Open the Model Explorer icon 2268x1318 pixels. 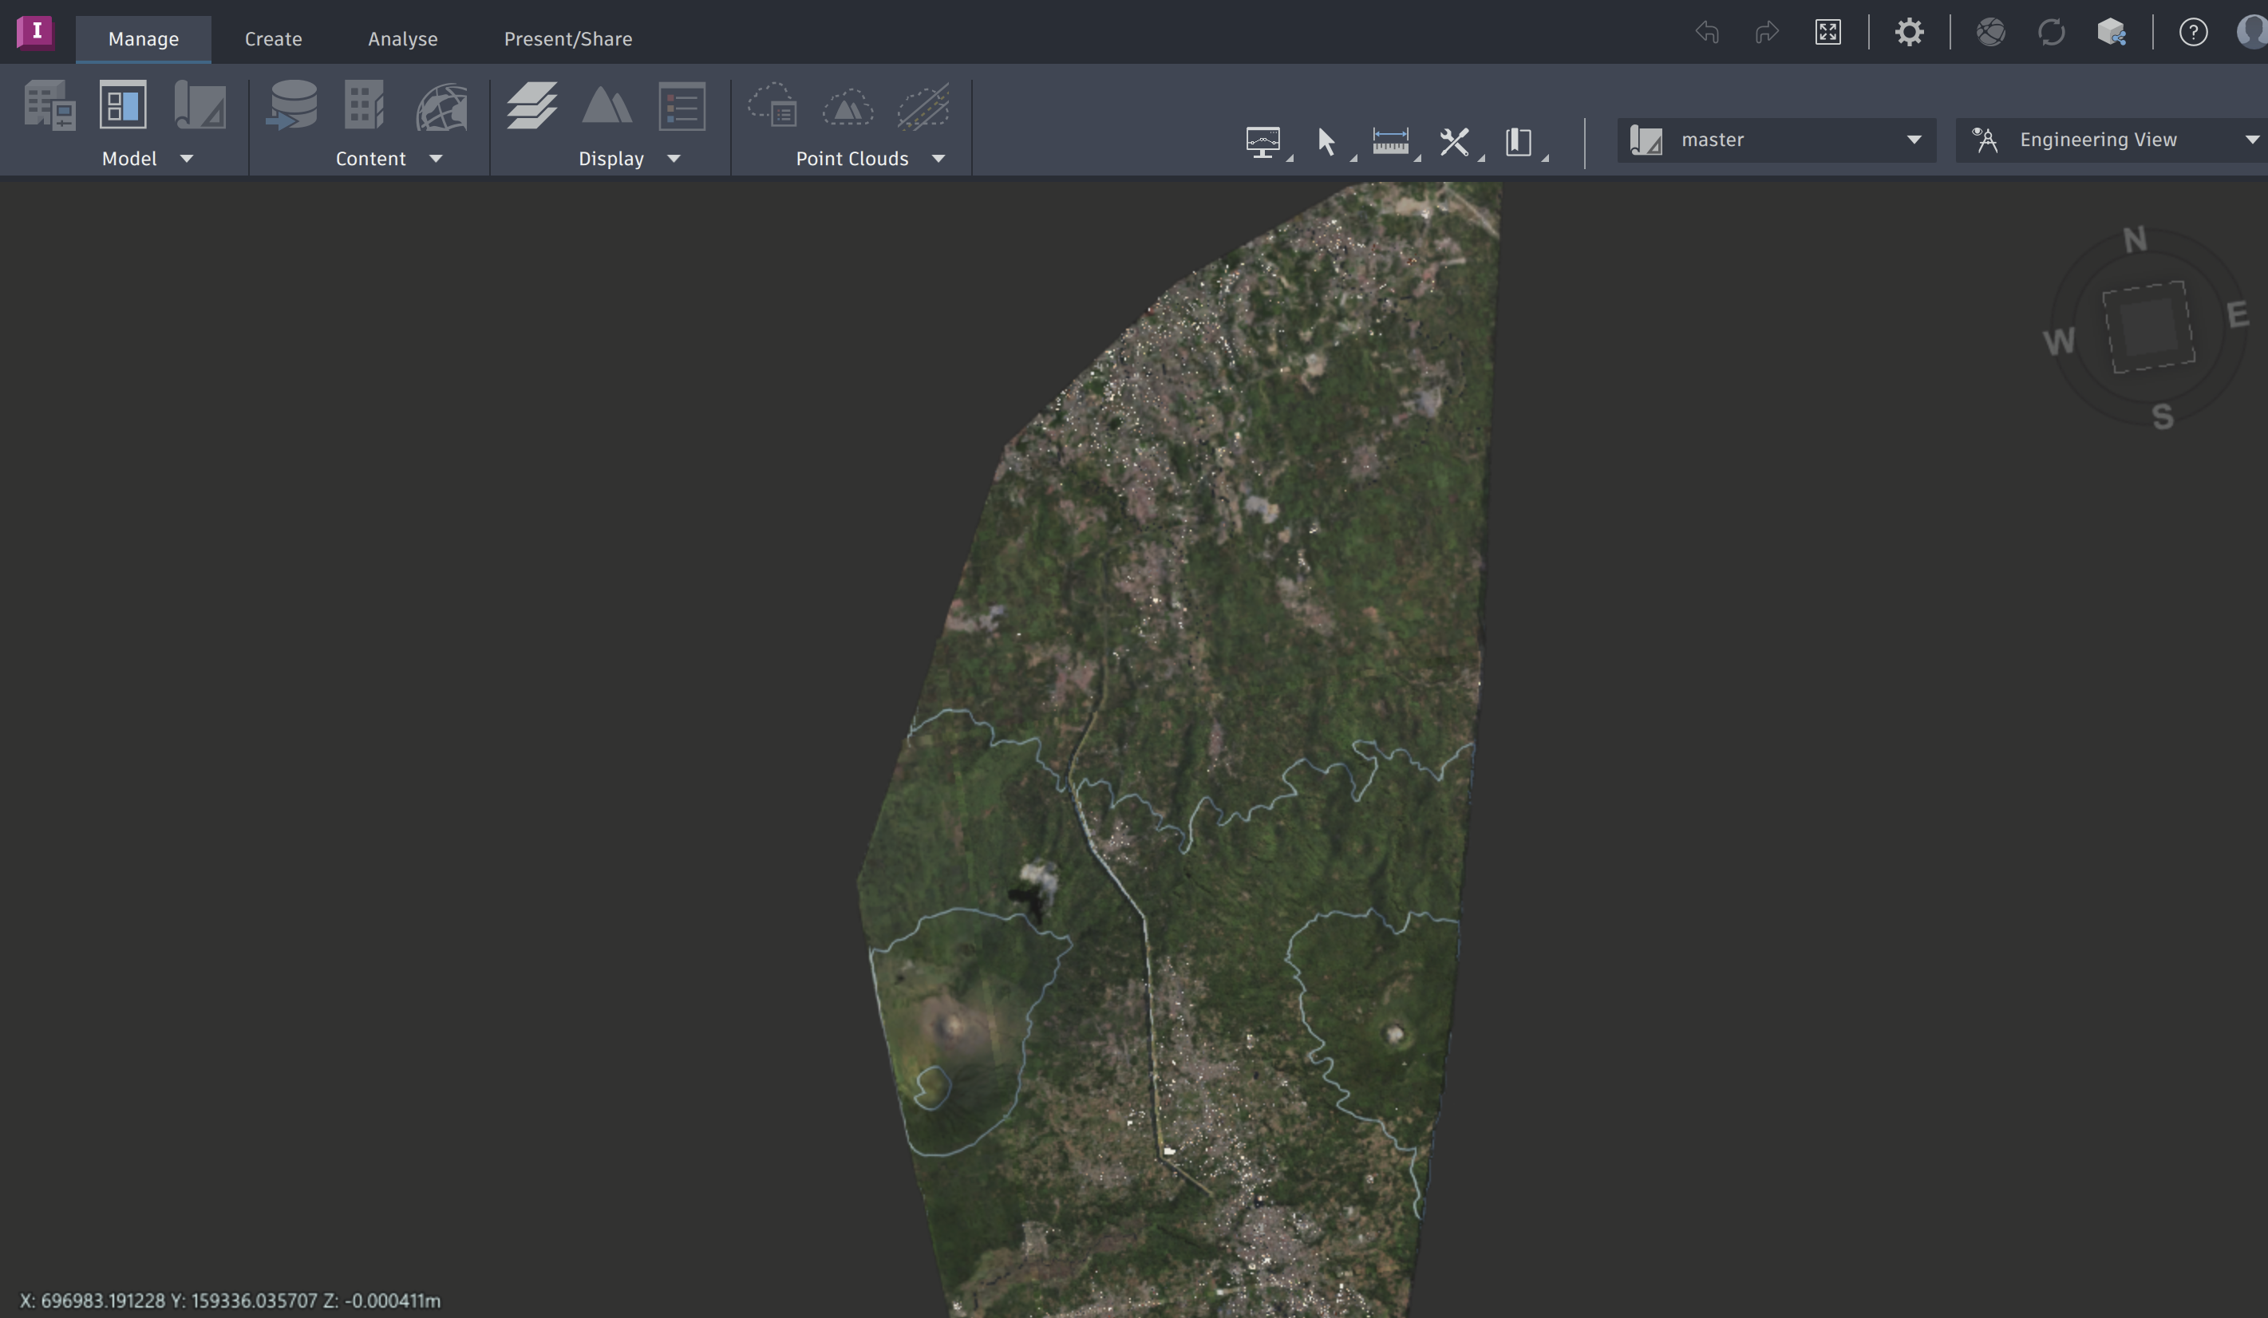click(x=122, y=105)
